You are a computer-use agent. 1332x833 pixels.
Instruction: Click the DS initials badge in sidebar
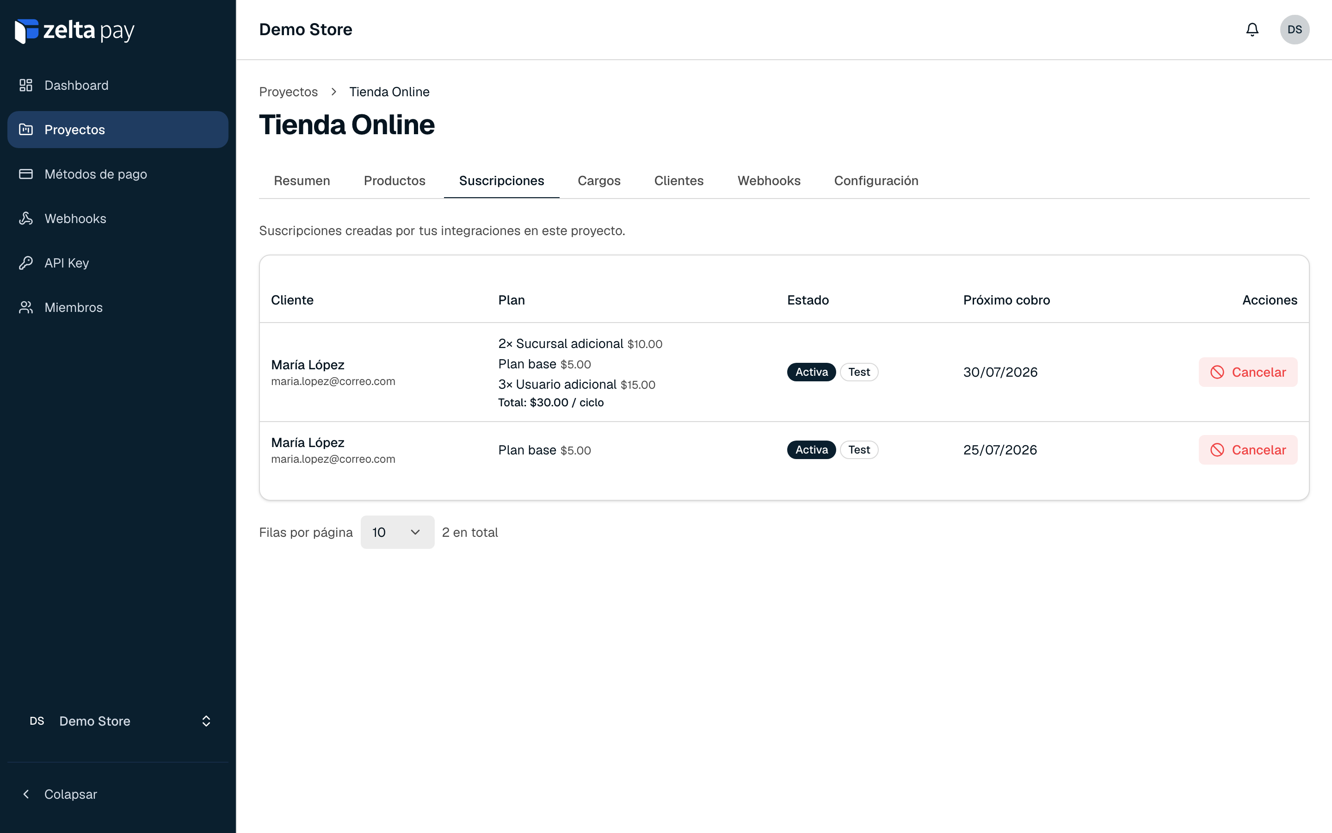(37, 721)
